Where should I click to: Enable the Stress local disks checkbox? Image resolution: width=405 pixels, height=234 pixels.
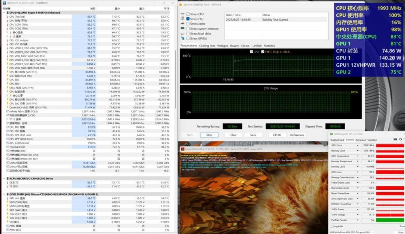pos(188,34)
